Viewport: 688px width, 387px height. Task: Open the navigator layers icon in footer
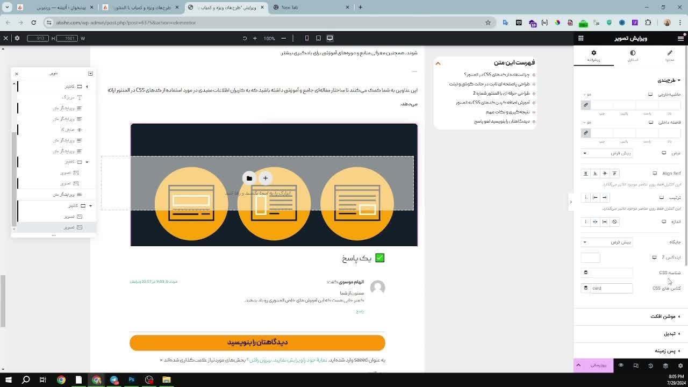(x=665, y=365)
